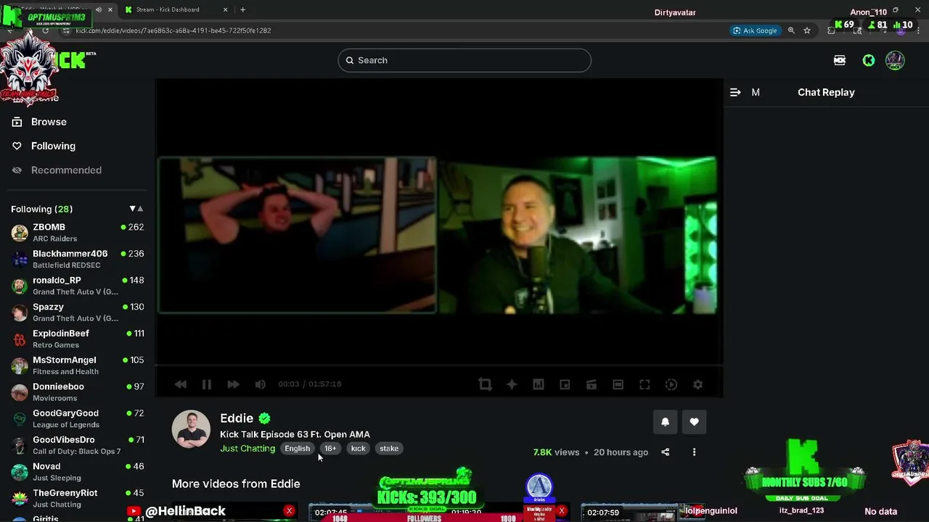Mute the video player volume

pyautogui.click(x=260, y=384)
